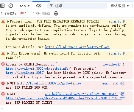Click red error icon of CORS policy message
Viewport: 134px width, 112px height.
3,64
